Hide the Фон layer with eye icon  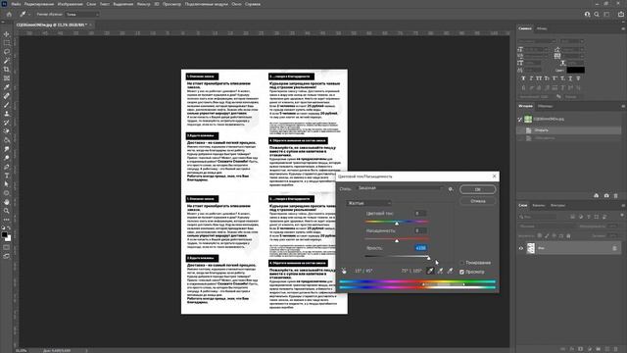point(520,248)
